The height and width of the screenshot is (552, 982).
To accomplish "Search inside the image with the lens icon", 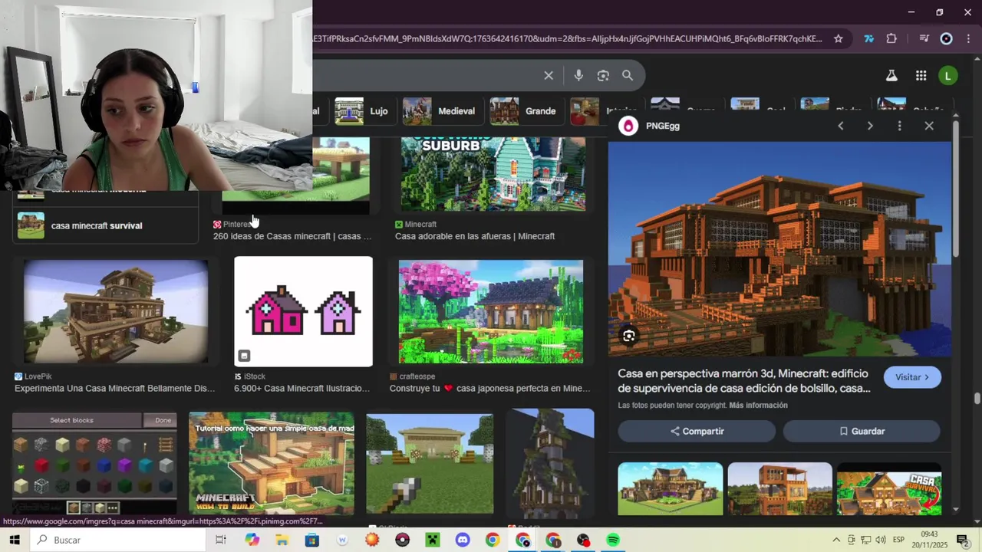I will [x=629, y=336].
